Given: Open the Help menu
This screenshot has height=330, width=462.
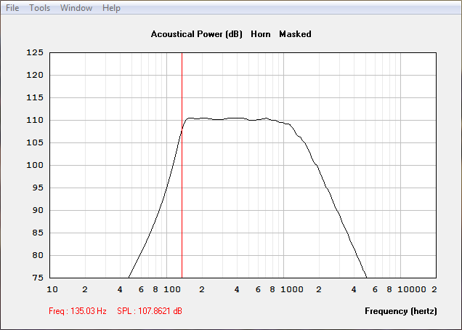Looking at the screenshot, I should point(111,8).
